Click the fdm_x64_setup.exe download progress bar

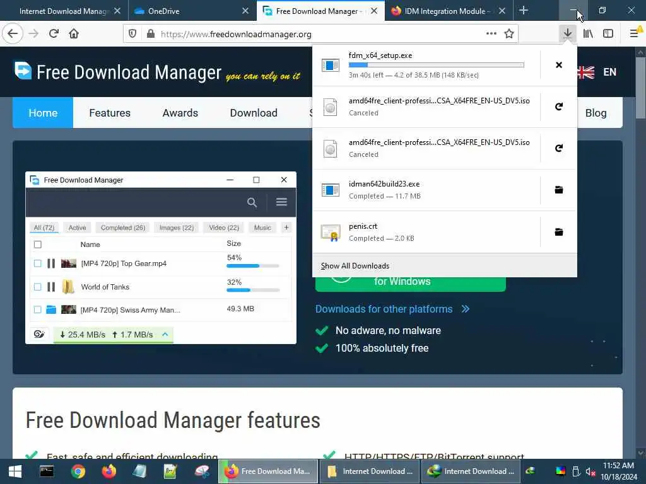(x=437, y=65)
